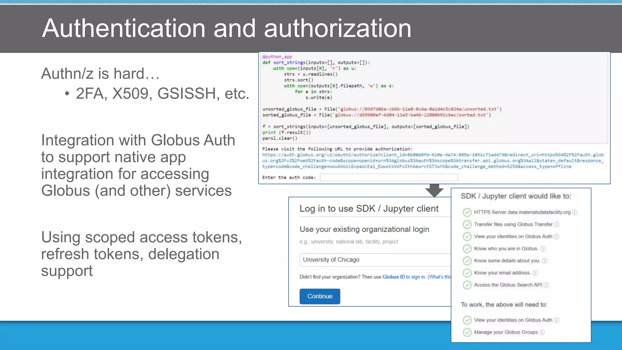Click 'Know who you are in Globus' permission text
This screenshot has width=622, height=350.
pos(506,249)
